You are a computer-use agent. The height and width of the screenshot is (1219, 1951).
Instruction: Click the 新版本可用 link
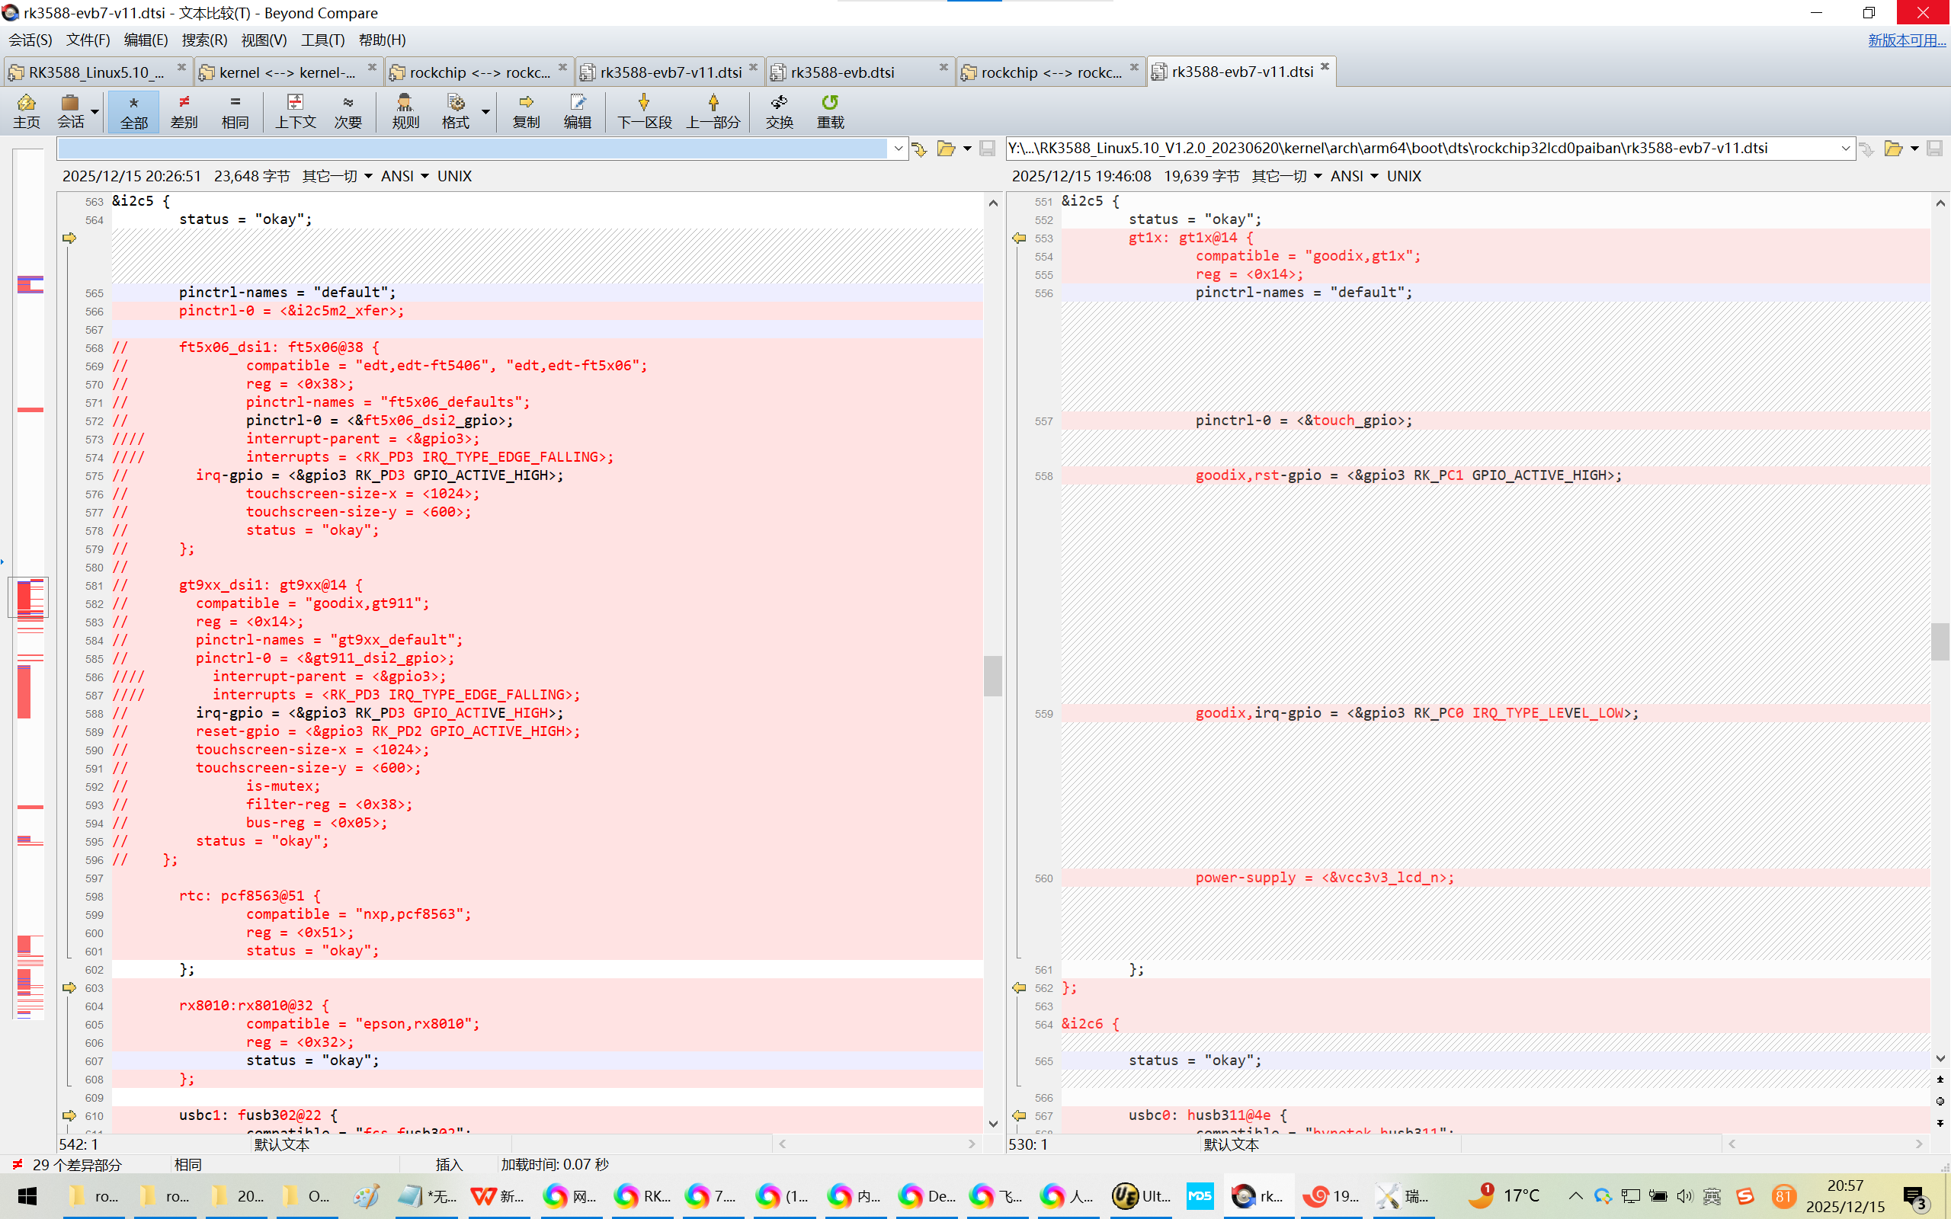(x=1906, y=40)
